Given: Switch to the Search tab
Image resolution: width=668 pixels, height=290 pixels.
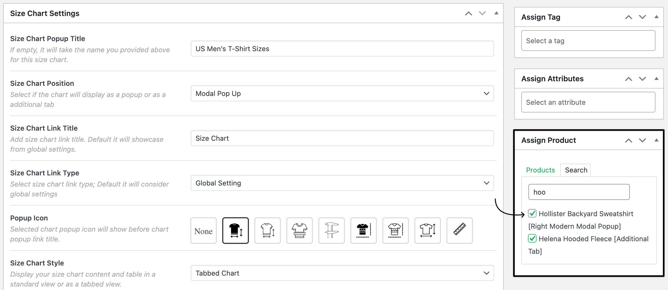Looking at the screenshot, I should [576, 170].
